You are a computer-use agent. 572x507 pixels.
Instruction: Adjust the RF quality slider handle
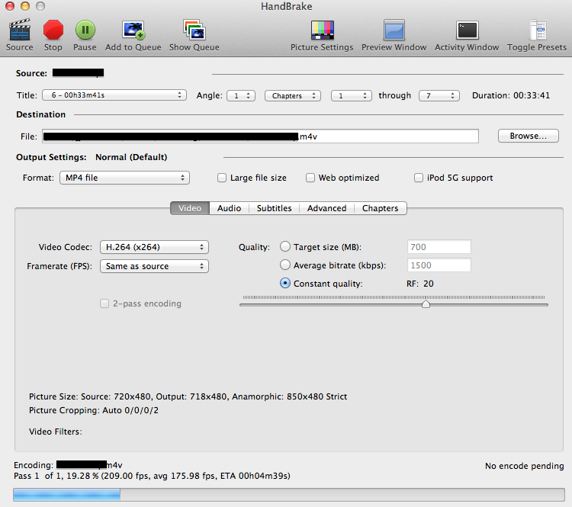pos(426,304)
